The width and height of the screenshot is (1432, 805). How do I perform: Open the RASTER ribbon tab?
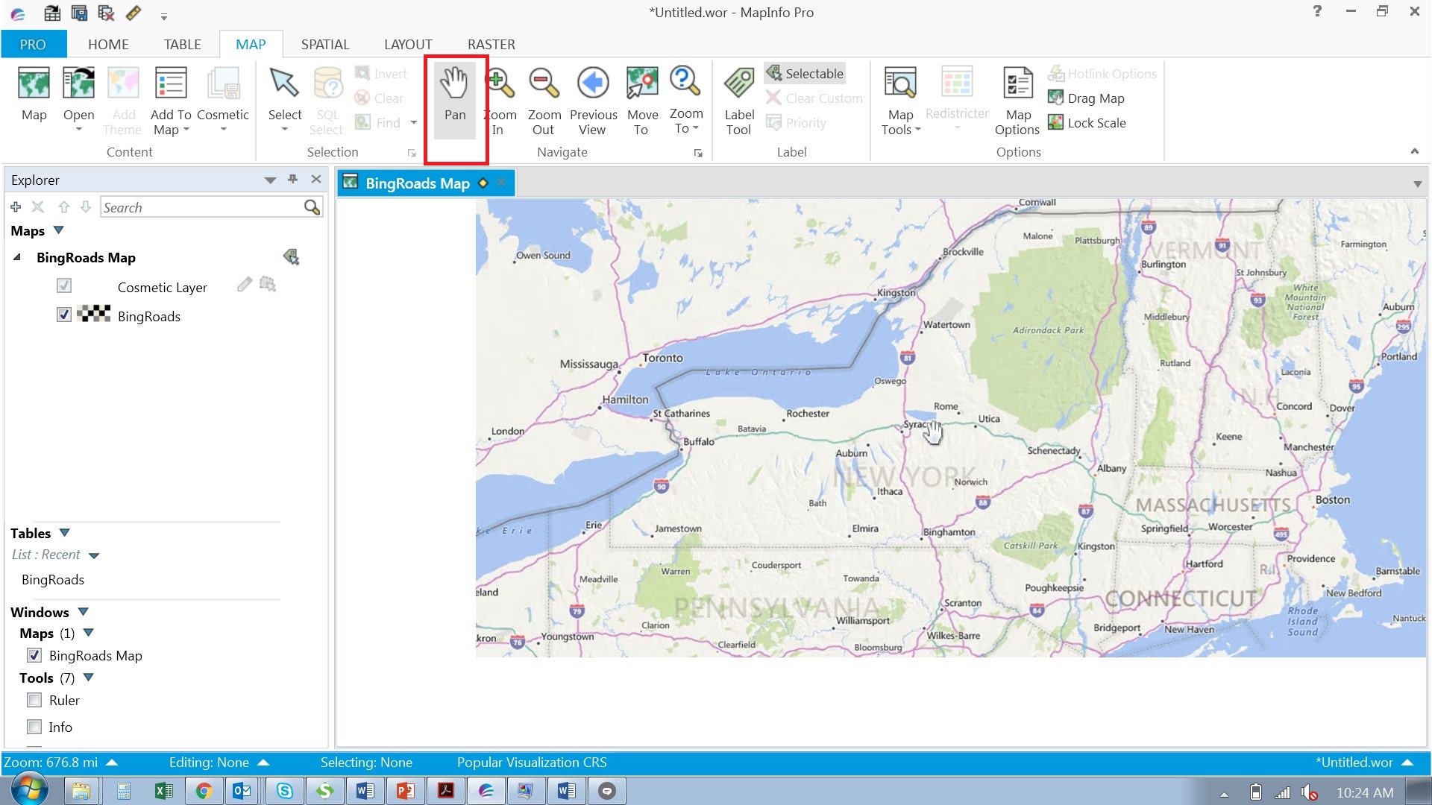[x=491, y=44]
